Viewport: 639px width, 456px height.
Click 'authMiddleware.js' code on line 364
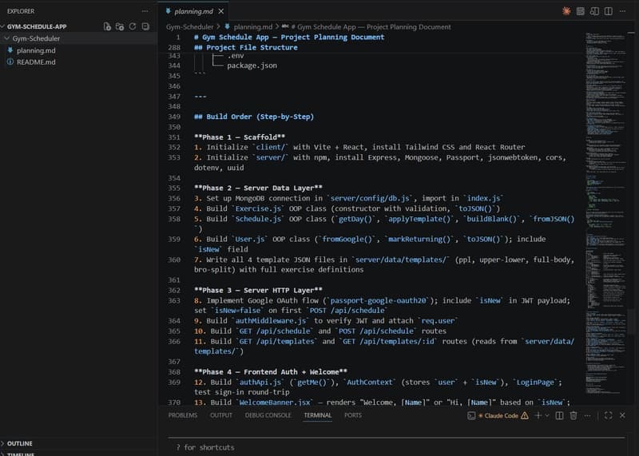coord(272,321)
